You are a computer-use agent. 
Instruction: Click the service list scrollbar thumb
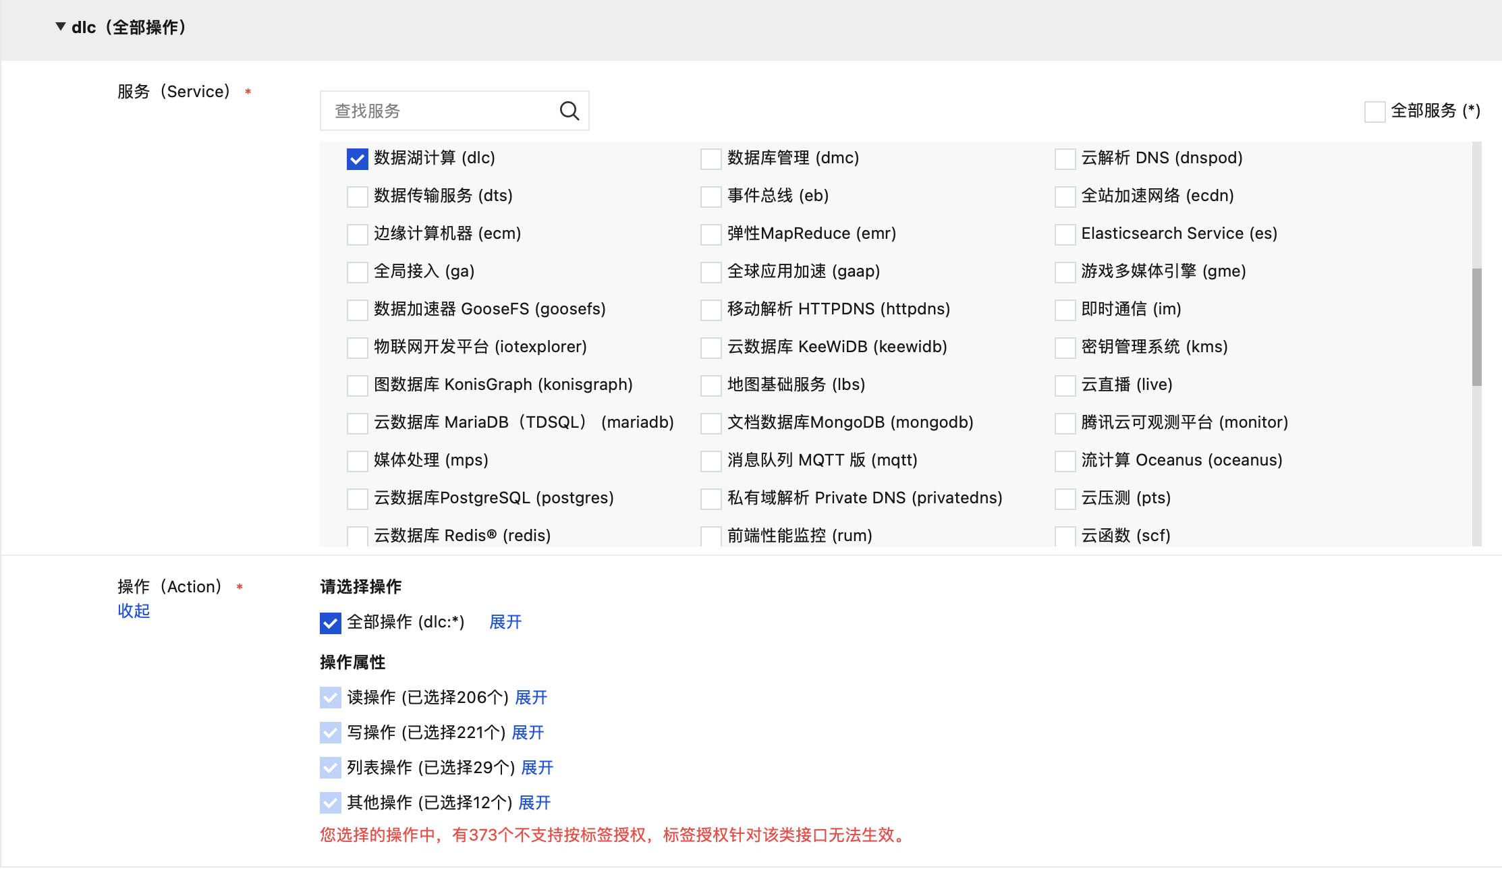(1476, 327)
